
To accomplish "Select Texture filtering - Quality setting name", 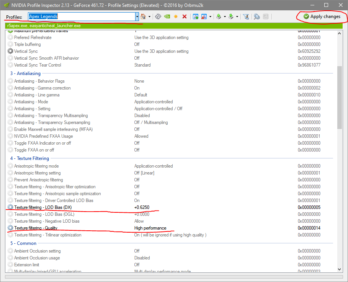I will click(36, 228).
